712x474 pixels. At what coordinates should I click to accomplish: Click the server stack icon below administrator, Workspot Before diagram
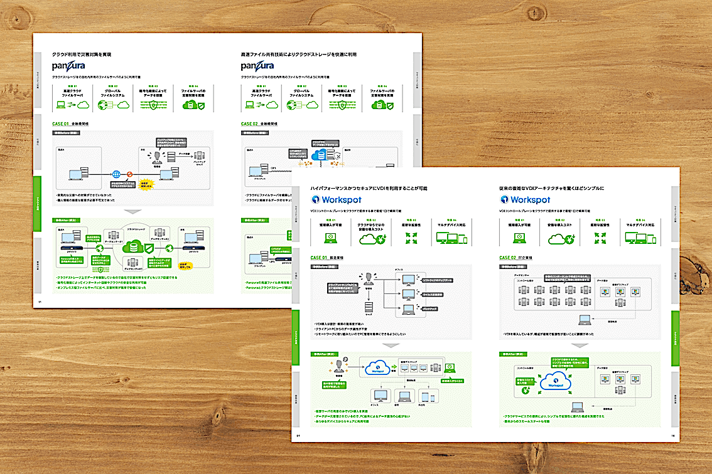coord(369,307)
